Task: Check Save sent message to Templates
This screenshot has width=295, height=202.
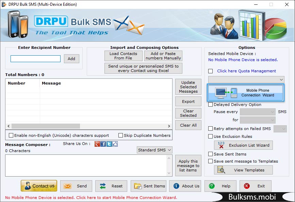Action: point(211,161)
